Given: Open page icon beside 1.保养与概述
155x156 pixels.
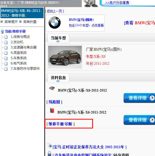Looking at the screenshot, I should [x=6, y=37].
